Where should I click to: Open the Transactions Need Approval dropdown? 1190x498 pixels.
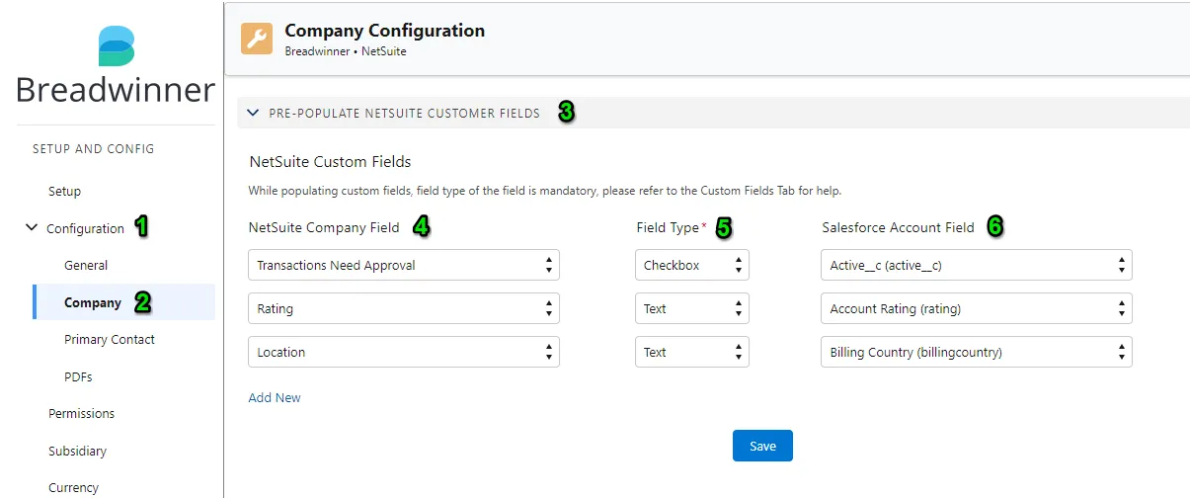point(404,265)
